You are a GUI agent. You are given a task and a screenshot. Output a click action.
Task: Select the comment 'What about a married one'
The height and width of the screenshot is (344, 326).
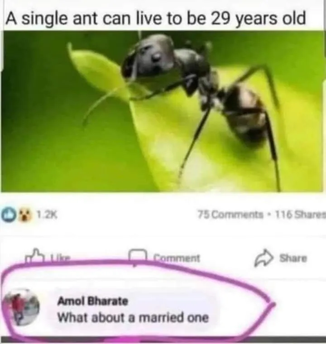pyautogui.click(x=133, y=317)
